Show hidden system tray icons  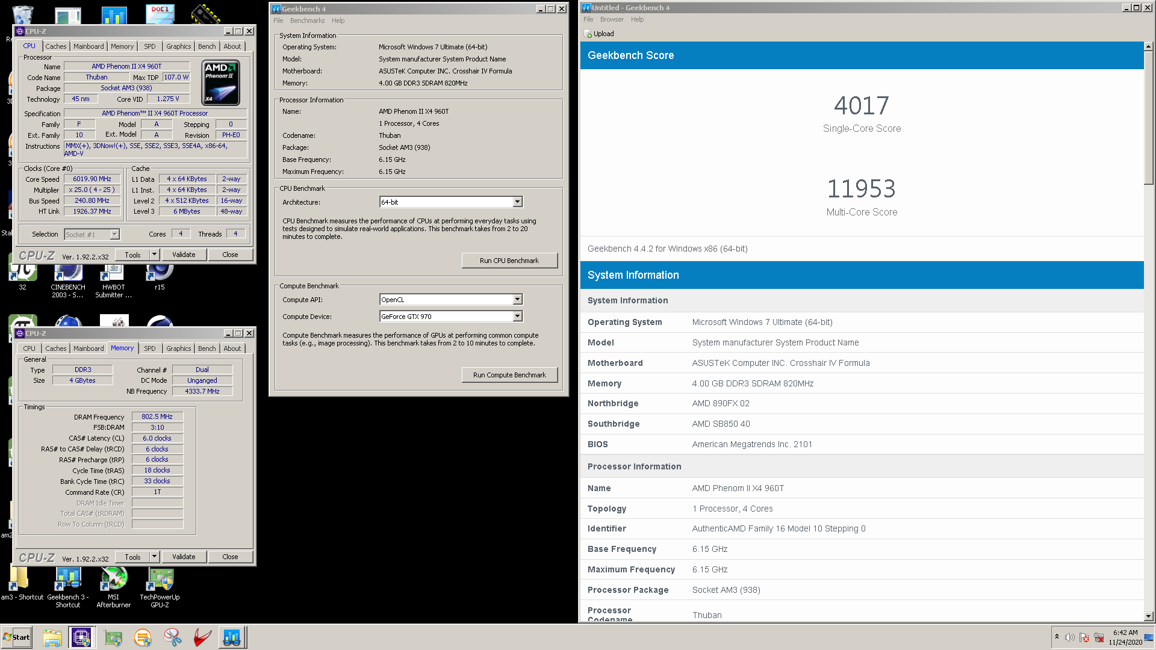tap(1057, 637)
